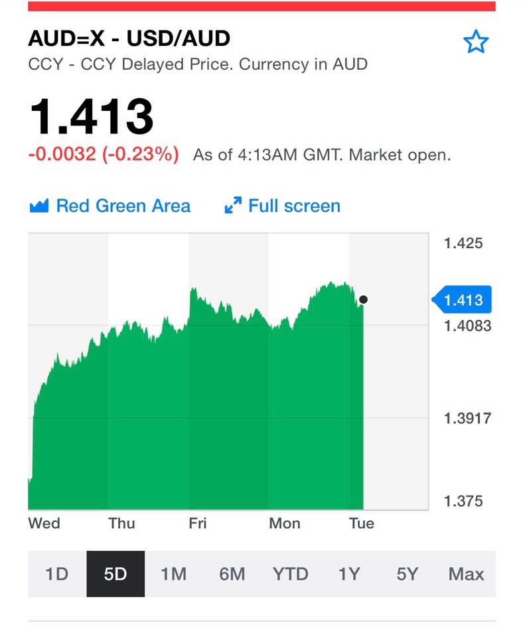Switch chart to 6M range
The image size is (523, 637).
(x=232, y=573)
